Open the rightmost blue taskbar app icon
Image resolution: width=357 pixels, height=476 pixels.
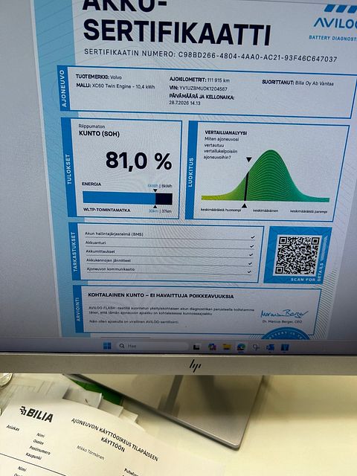285,347
